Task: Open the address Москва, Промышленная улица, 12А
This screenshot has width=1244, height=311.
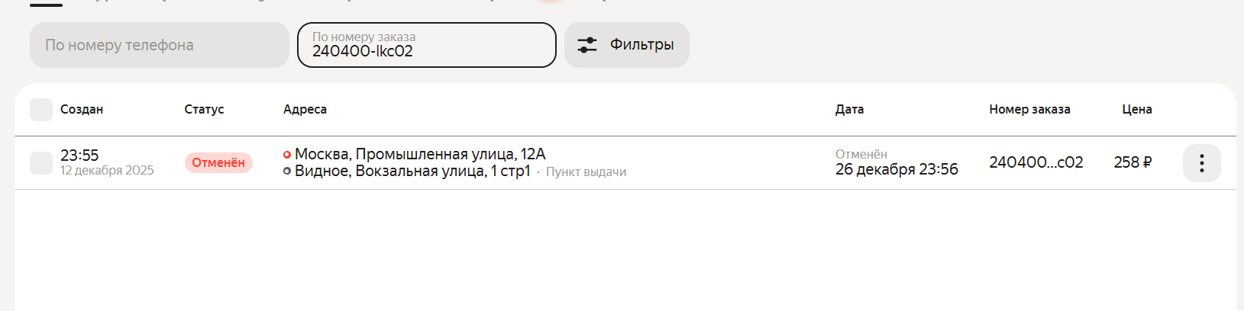Action: (420, 154)
